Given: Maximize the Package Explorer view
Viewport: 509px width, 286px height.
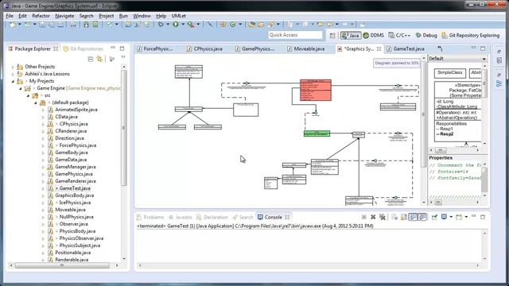Looking at the screenshot, I should click(122, 48).
